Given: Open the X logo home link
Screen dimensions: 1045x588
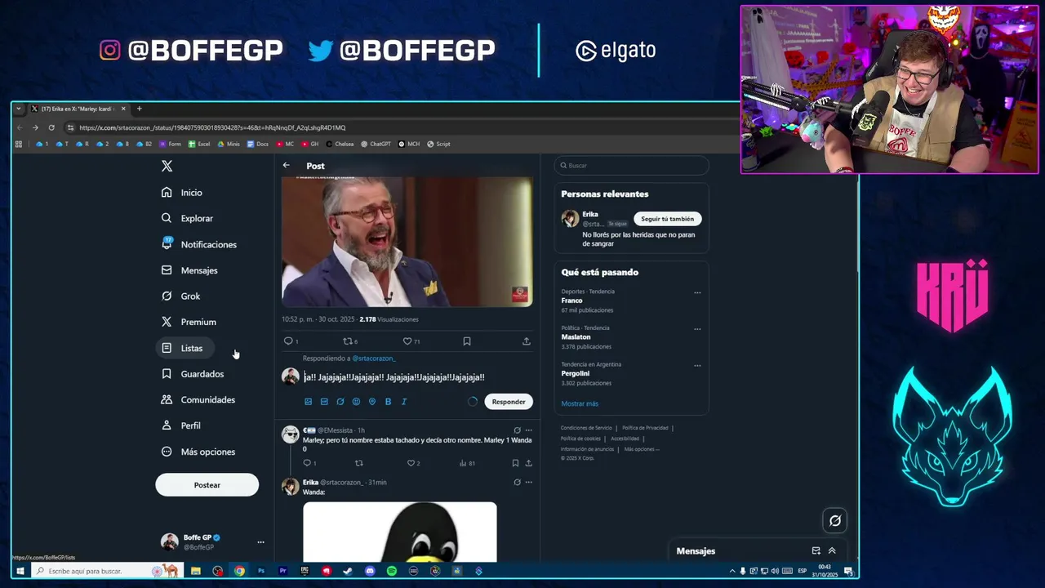Looking at the screenshot, I should [x=167, y=166].
